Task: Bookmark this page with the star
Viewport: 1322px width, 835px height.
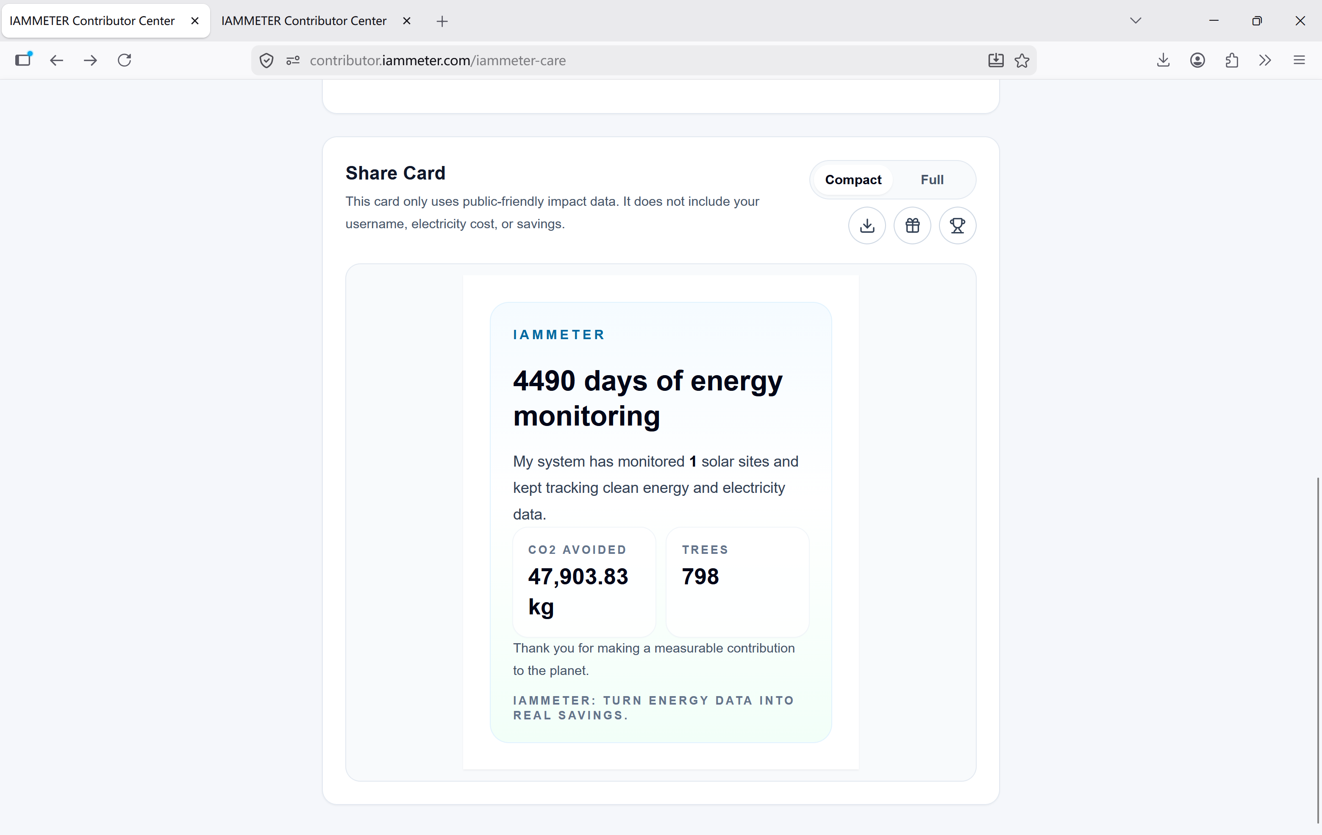Action: pos(1022,61)
